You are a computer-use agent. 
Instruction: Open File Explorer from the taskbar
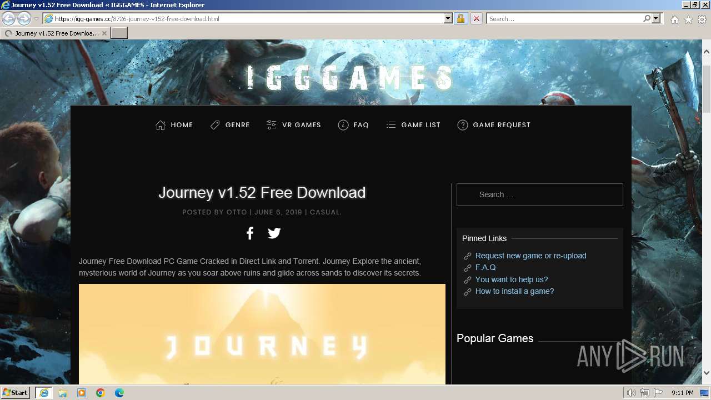point(63,393)
